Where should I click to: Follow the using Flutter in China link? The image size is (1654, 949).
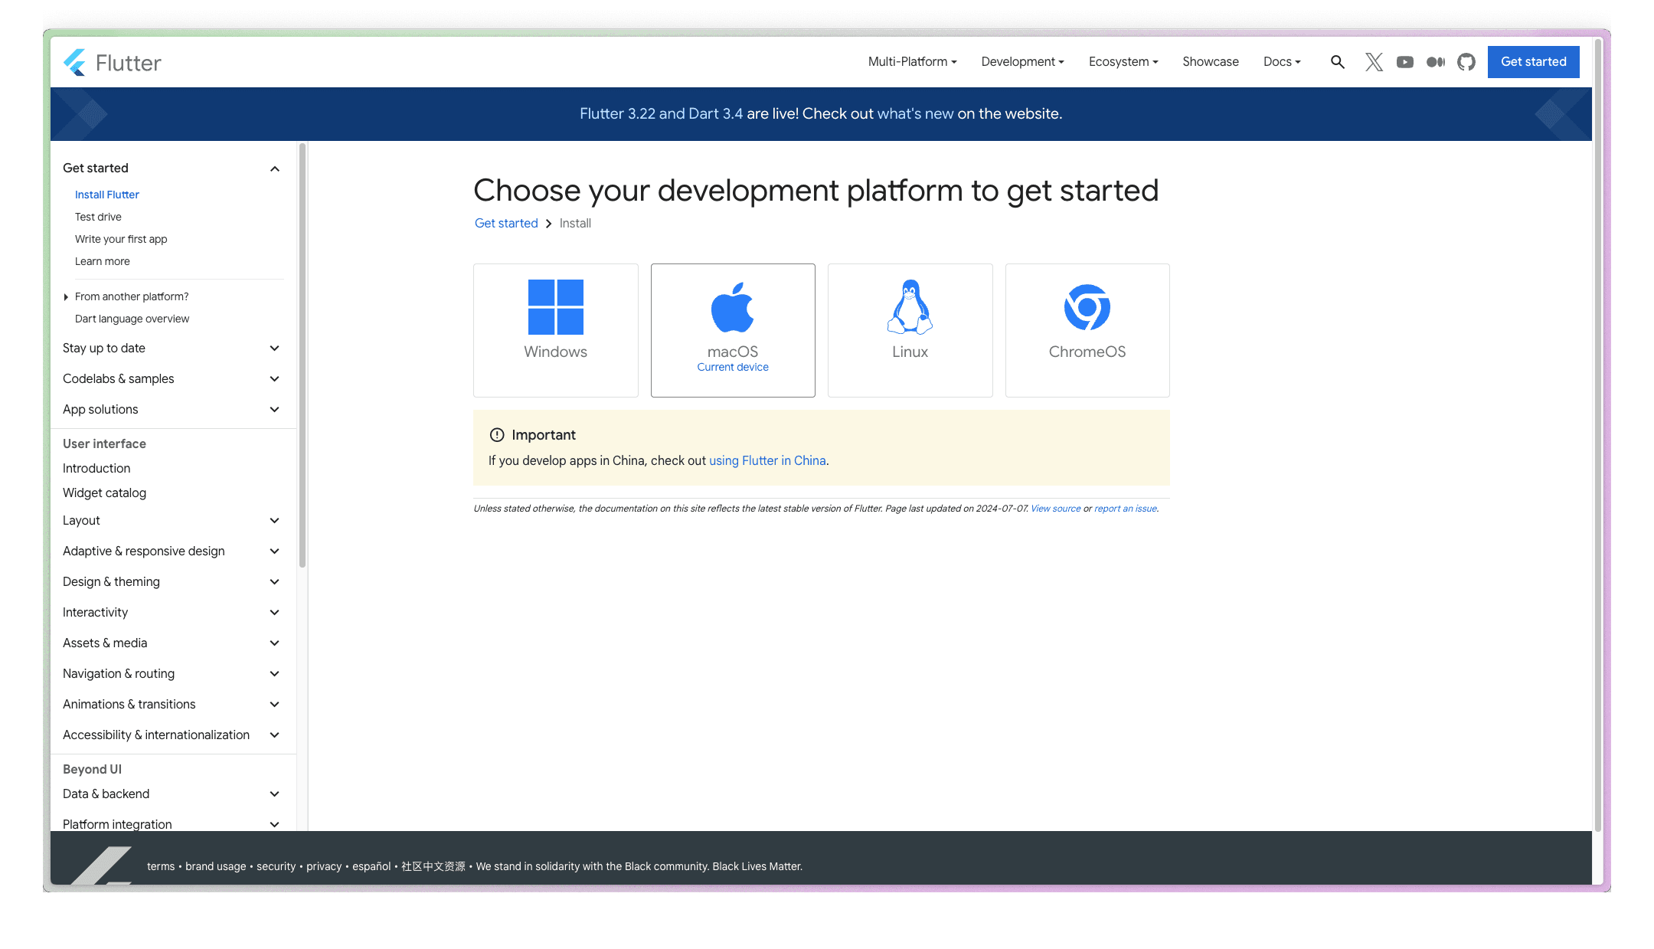click(x=767, y=460)
